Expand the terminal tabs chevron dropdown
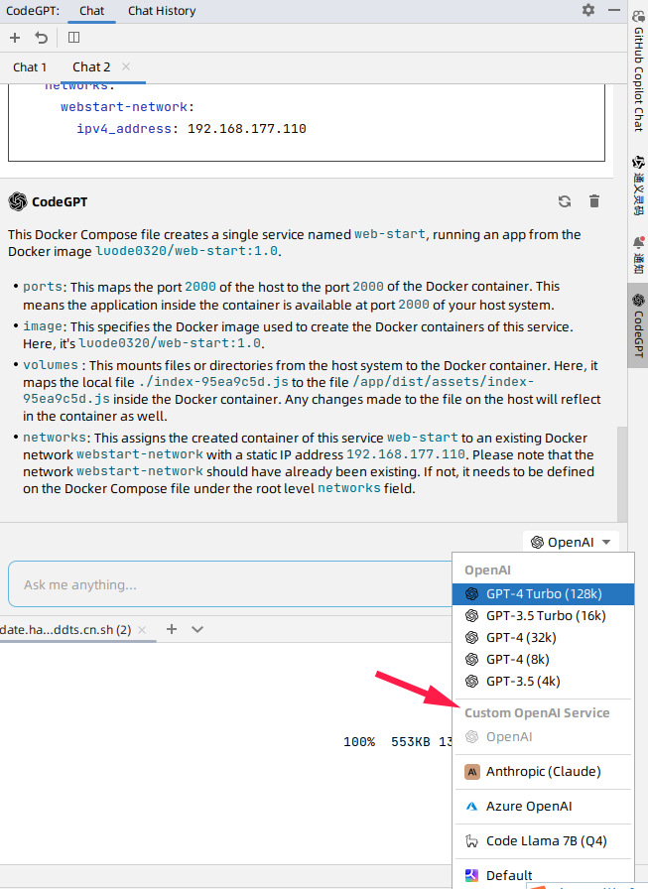 (197, 629)
